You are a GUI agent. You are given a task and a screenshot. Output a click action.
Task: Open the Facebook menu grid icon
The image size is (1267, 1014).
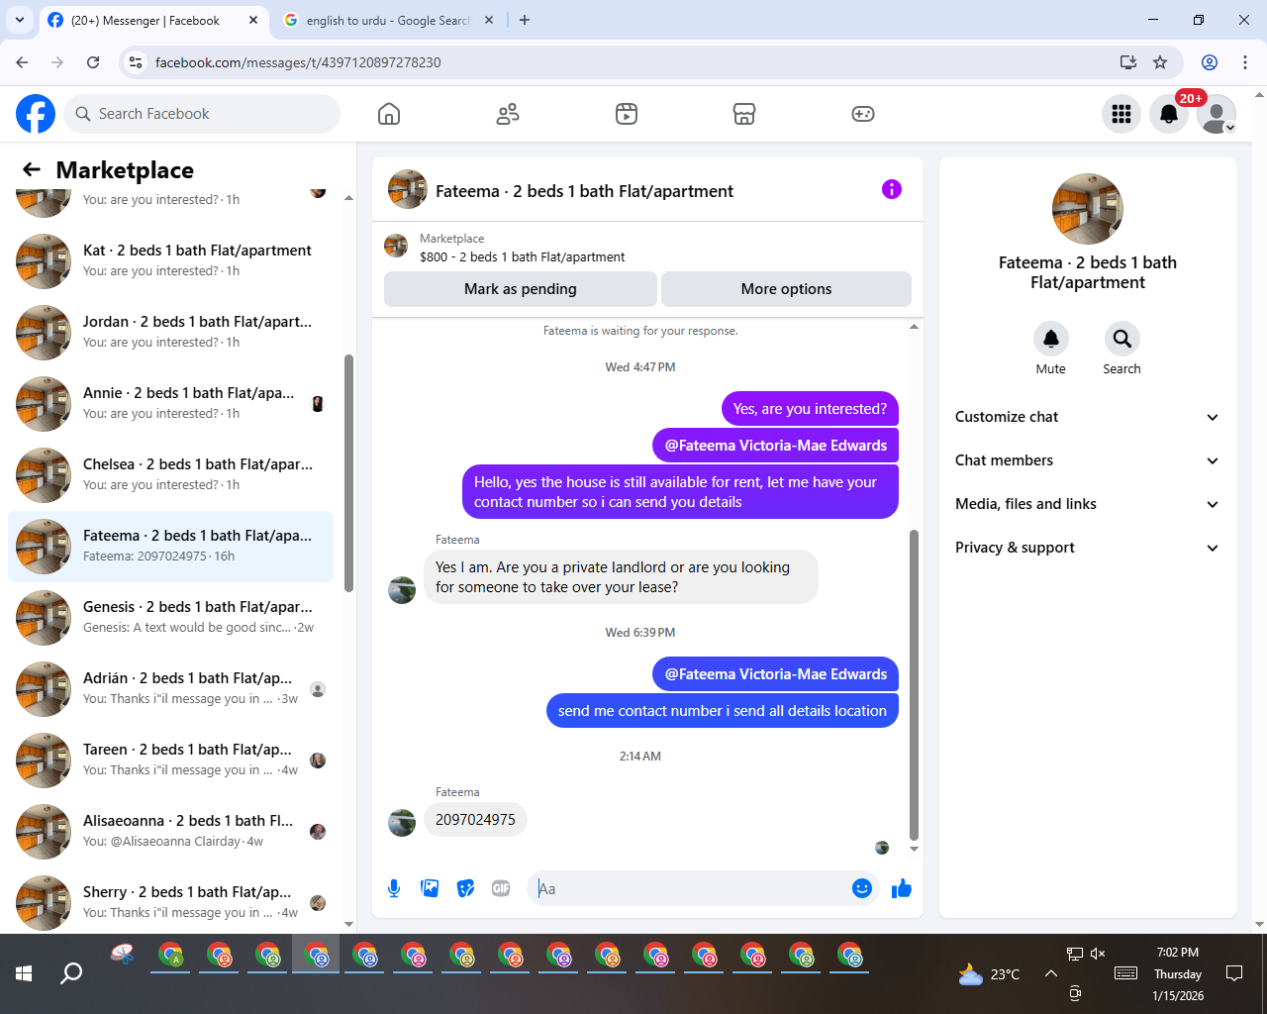click(1121, 114)
